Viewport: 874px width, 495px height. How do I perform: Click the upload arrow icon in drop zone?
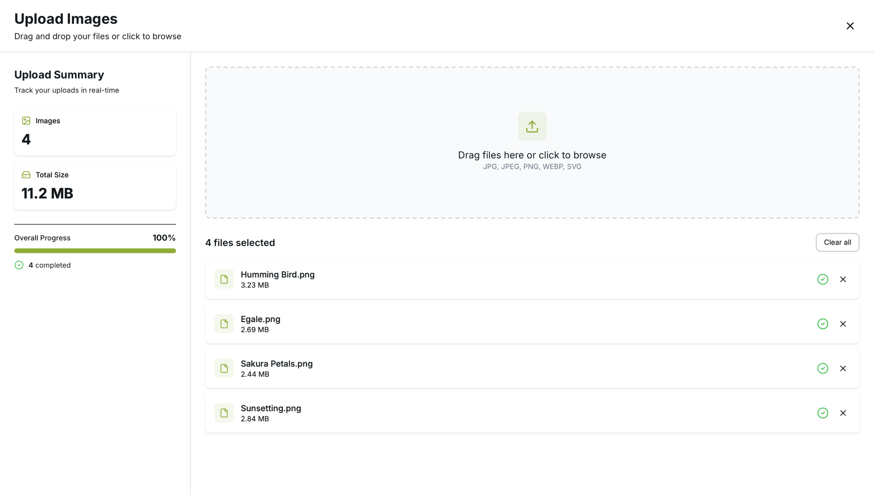point(532,126)
